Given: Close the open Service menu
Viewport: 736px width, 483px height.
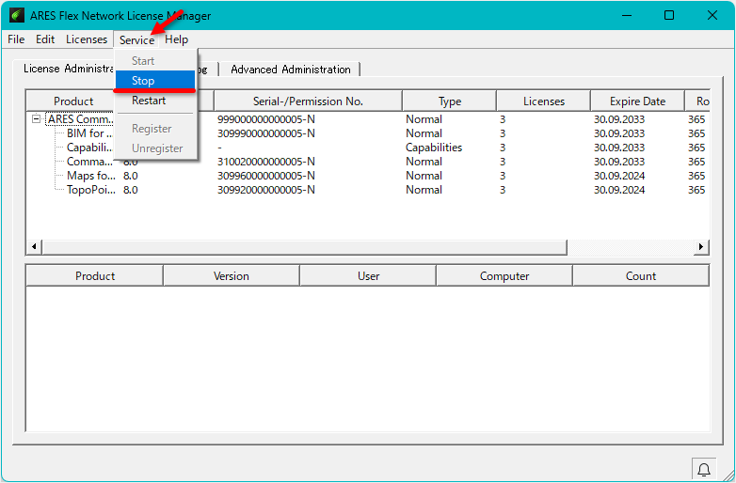Looking at the screenshot, I should [136, 39].
